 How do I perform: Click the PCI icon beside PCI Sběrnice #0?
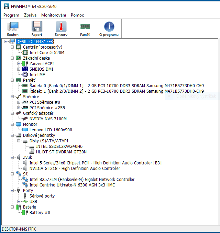click(x=25, y=102)
